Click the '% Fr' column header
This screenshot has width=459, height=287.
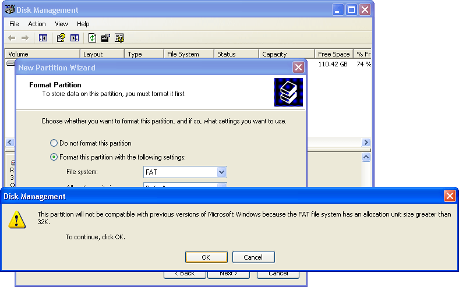coord(363,54)
